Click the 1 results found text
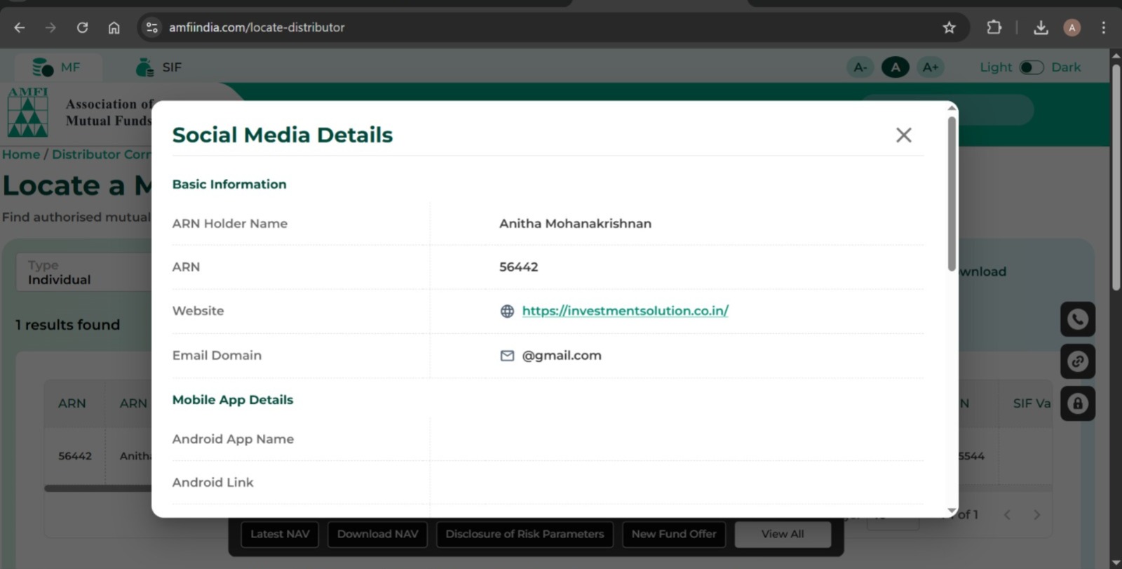 click(68, 325)
